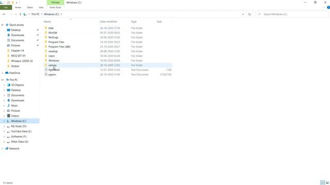Open the Output folder shortcut
Viewport: 330px width, 185px height.
[15, 66]
